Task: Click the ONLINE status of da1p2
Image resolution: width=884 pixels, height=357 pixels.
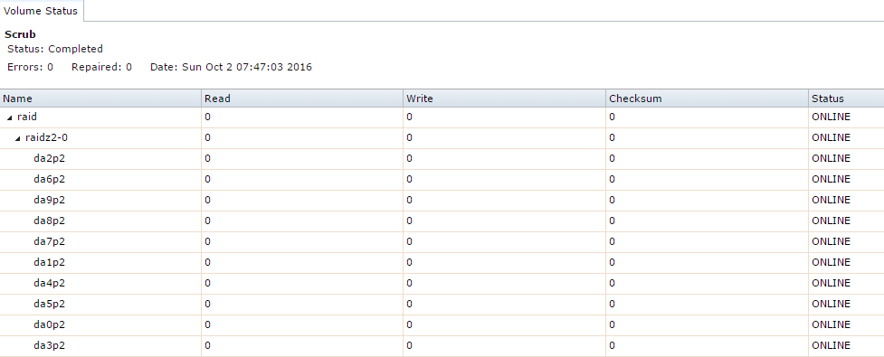Action: [x=831, y=262]
